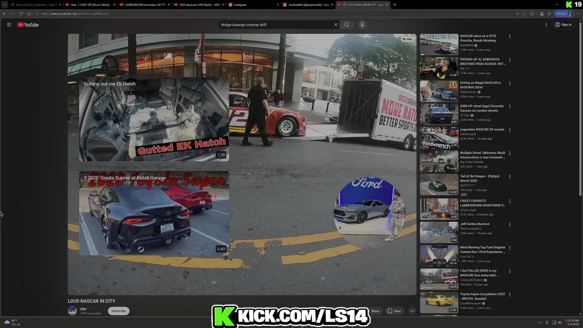
Task: Open options for Legendary NASCAR V8 sounds video
Action: pos(510,130)
